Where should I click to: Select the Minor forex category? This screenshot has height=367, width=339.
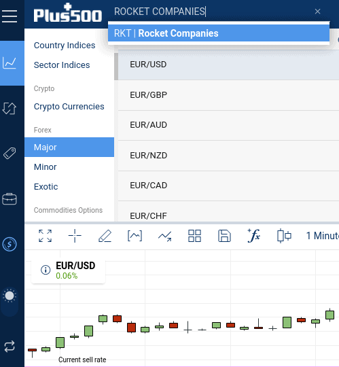click(x=45, y=167)
